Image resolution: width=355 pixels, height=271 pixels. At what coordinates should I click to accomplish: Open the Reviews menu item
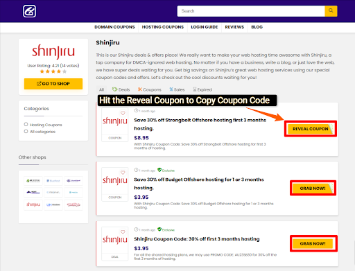(234, 27)
